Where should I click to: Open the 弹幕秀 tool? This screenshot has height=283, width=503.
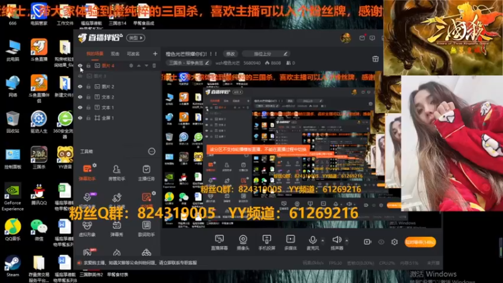click(x=116, y=228)
